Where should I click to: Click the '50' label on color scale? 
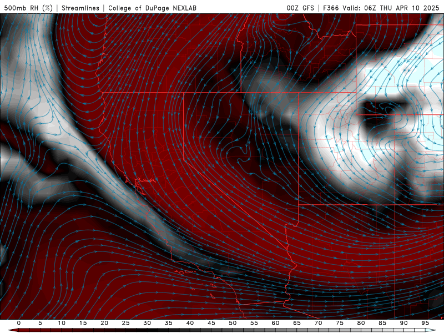(233, 323)
